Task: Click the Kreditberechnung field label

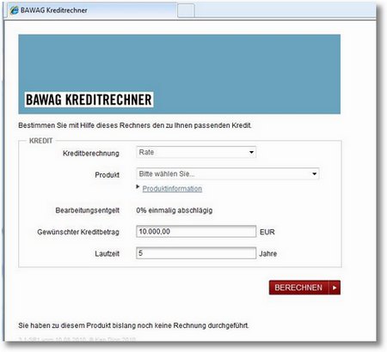Action: pyautogui.click(x=91, y=154)
